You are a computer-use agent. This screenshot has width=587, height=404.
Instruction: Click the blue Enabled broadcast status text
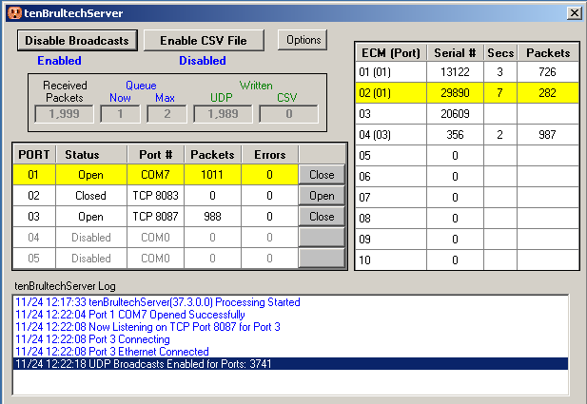click(59, 61)
